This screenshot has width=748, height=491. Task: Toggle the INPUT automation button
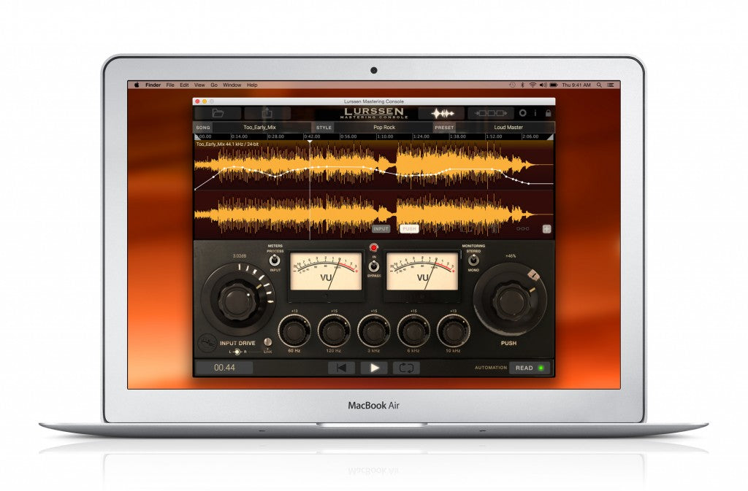(381, 229)
